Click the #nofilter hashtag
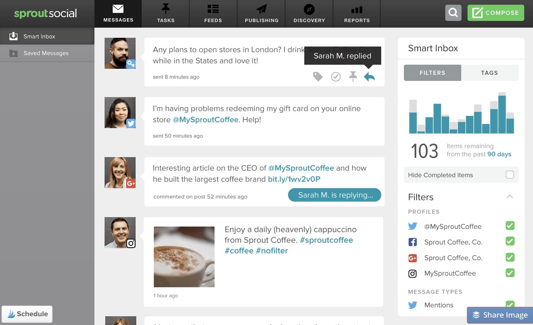This screenshot has width=533, height=325. pyautogui.click(x=272, y=250)
